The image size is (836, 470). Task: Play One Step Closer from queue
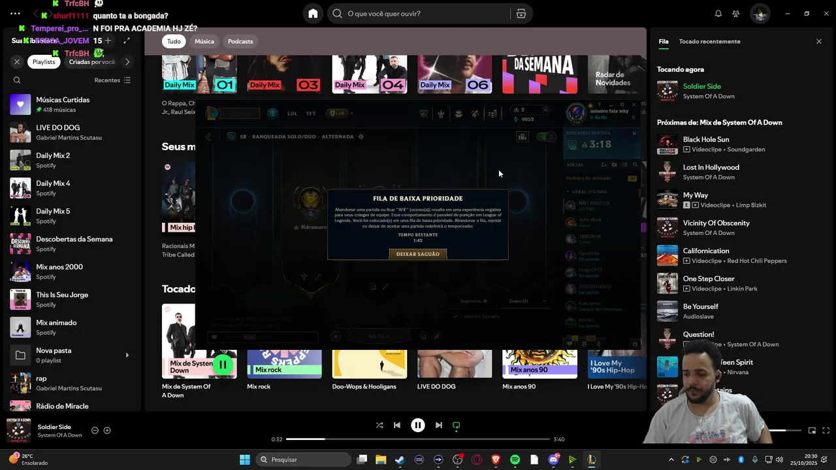[x=738, y=283]
